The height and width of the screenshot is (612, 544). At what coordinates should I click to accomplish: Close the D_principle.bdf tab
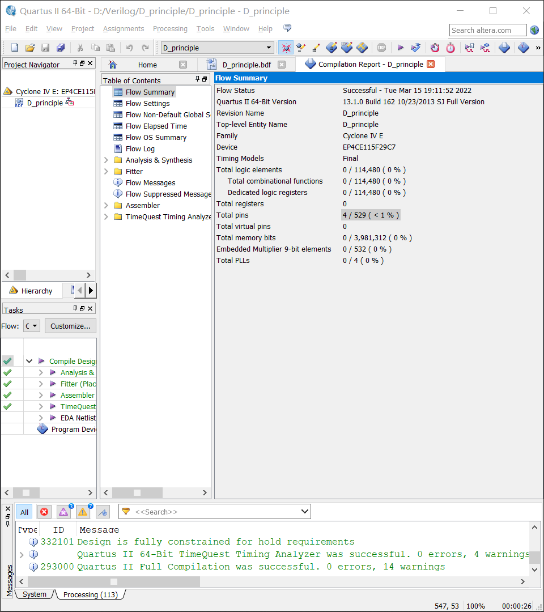[x=282, y=65]
